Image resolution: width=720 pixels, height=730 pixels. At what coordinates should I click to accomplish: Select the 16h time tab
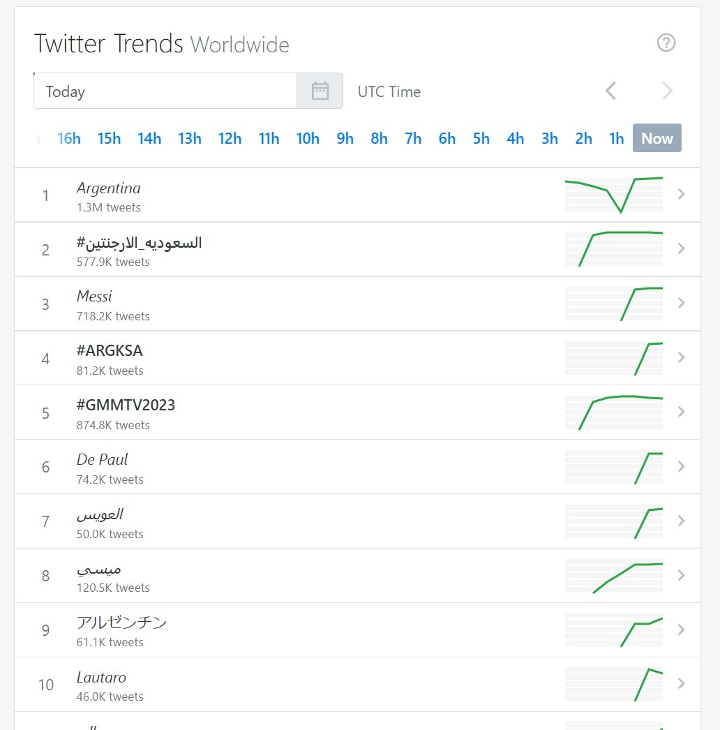(x=68, y=138)
